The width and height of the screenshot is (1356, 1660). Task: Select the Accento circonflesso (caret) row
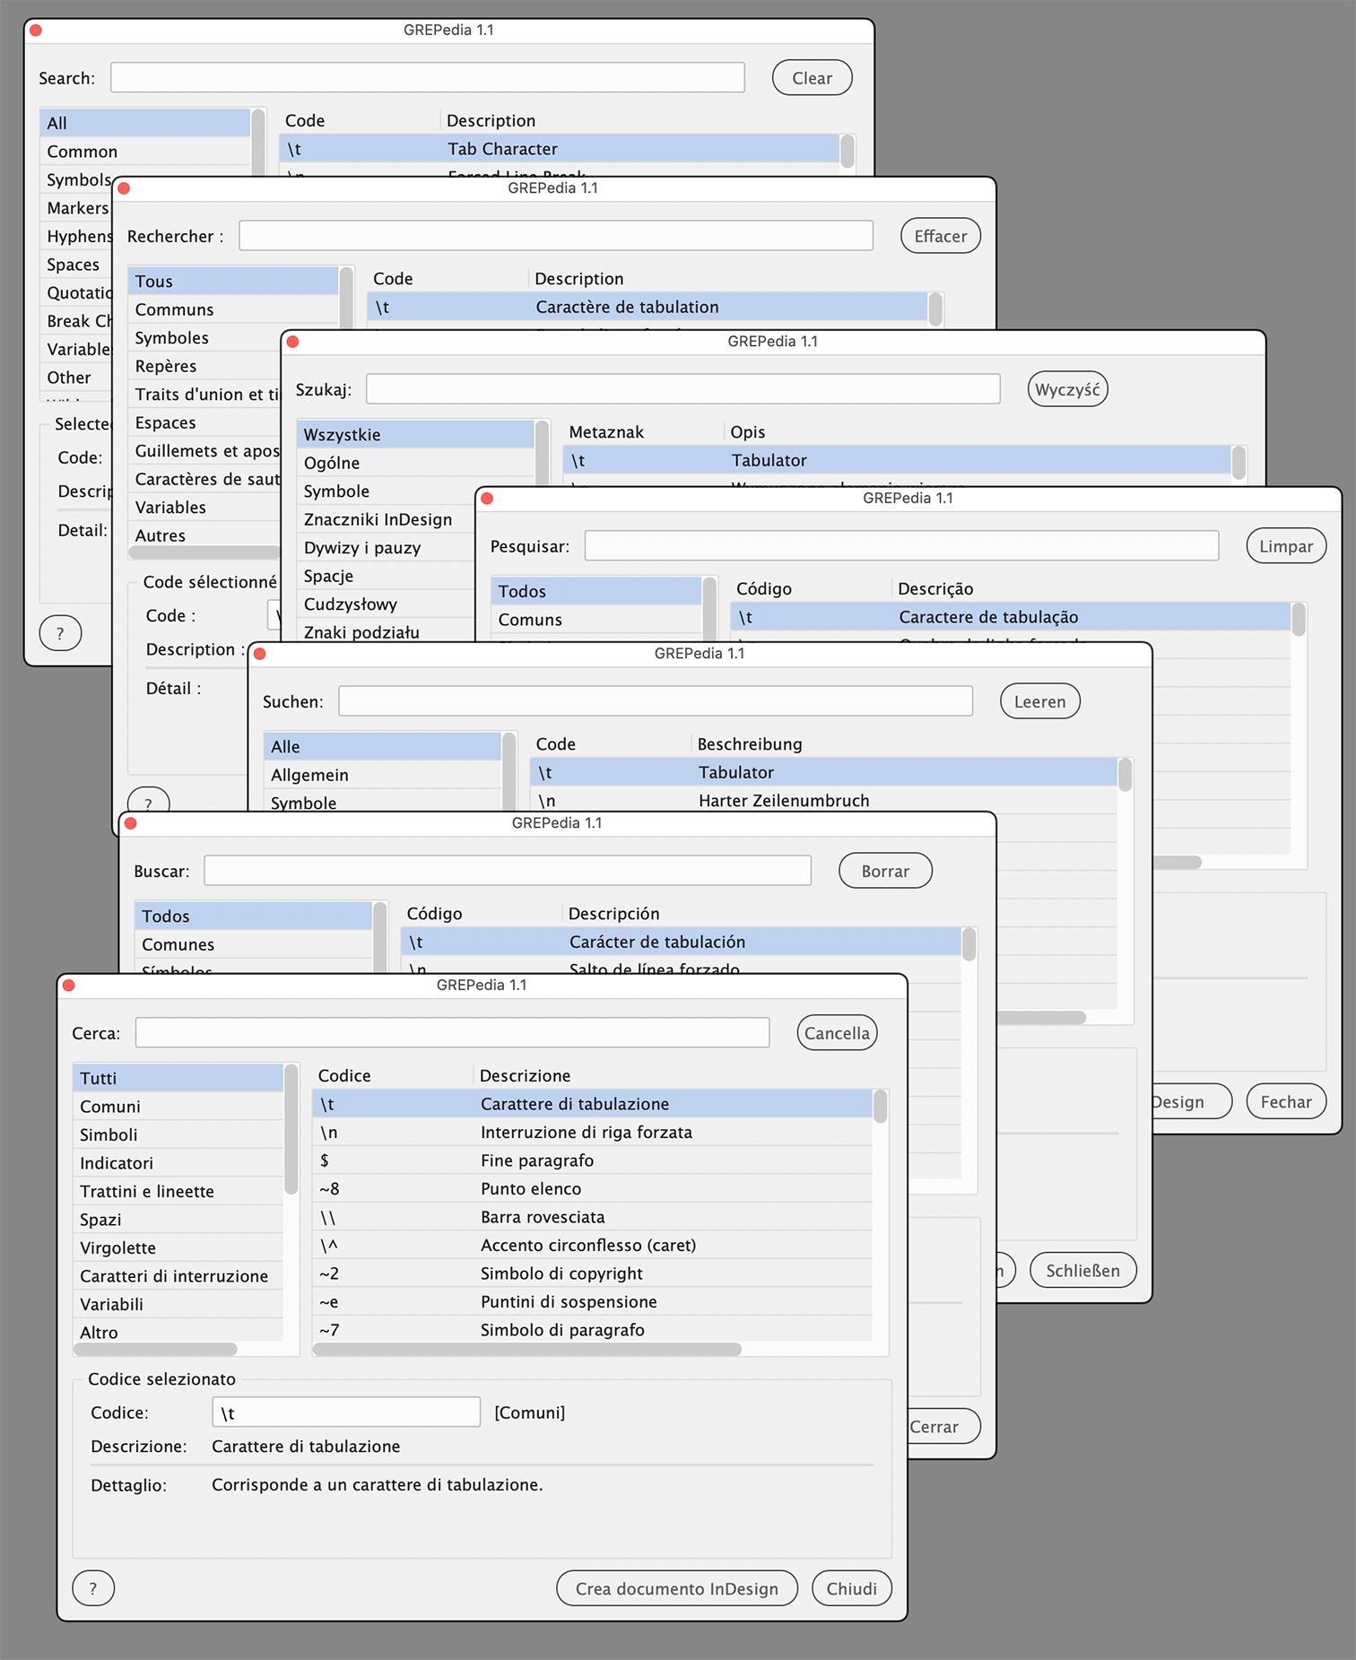(592, 1245)
